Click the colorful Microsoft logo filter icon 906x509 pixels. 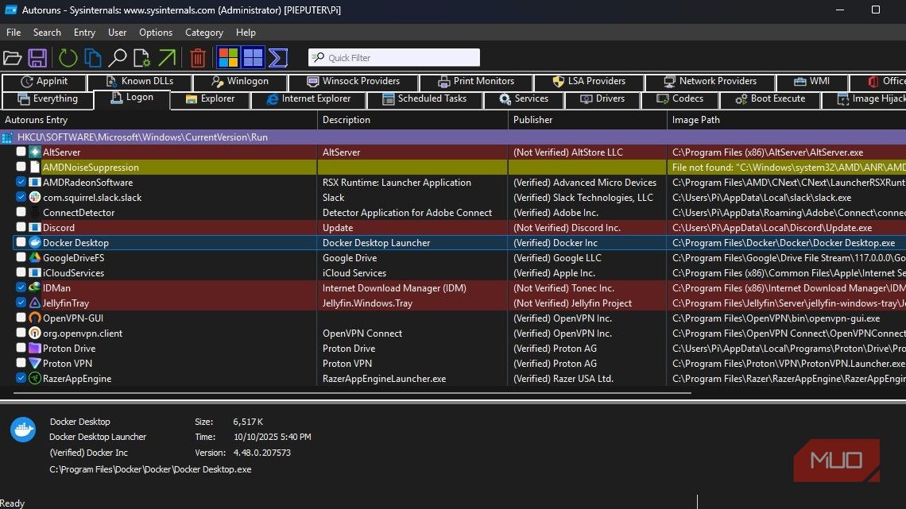[x=228, y=58]
